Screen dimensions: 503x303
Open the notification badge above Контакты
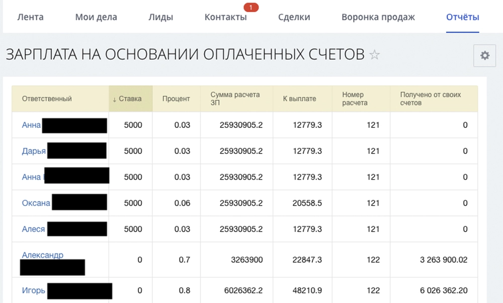click(x=250, y=7)
